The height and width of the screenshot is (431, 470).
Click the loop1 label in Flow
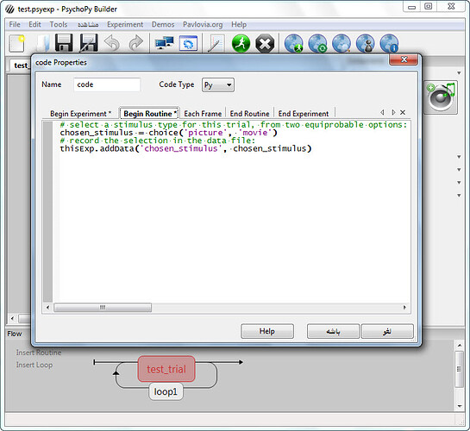click(166, 391)
